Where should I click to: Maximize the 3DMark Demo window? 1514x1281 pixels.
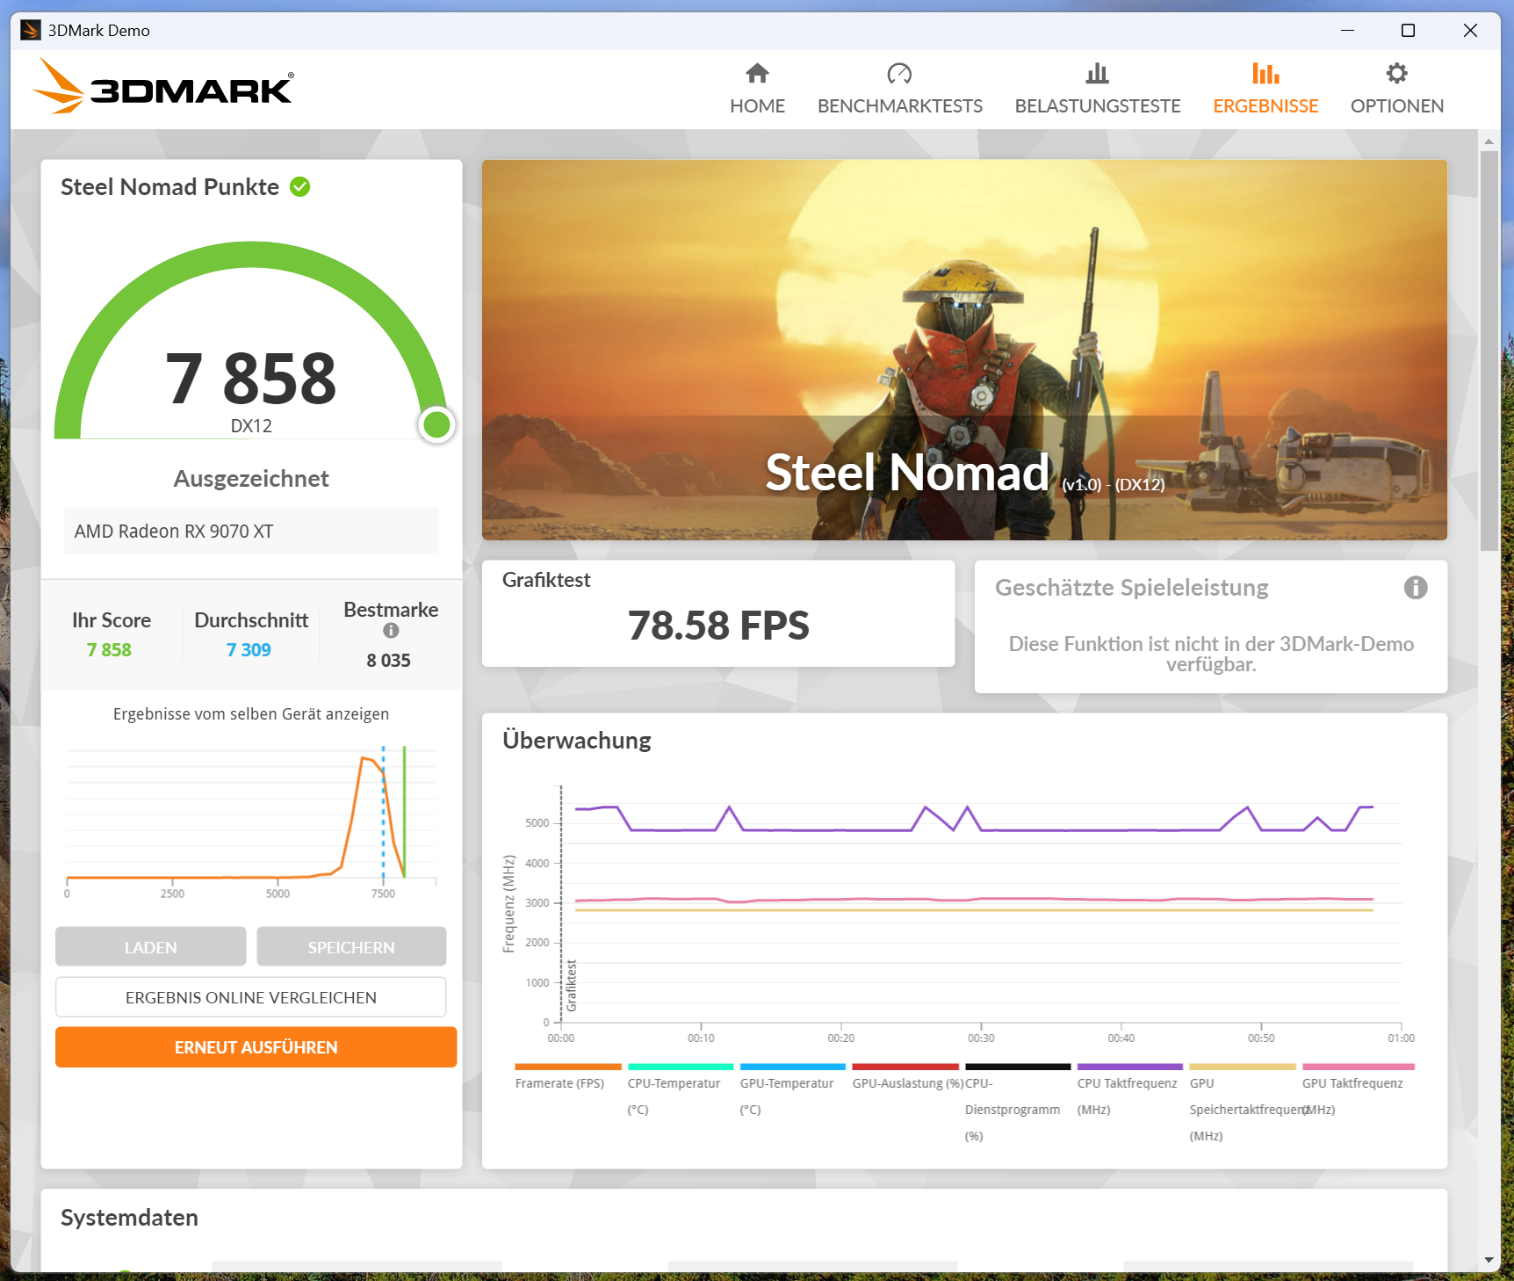[1408, 30]
